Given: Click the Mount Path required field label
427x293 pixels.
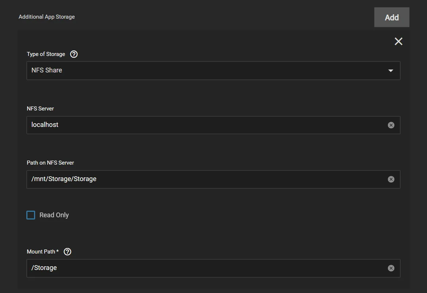Looking at the screenshot, I should click(42, 251).
